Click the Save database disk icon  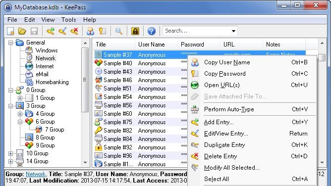pyautogui.click(x=34, y=31)
